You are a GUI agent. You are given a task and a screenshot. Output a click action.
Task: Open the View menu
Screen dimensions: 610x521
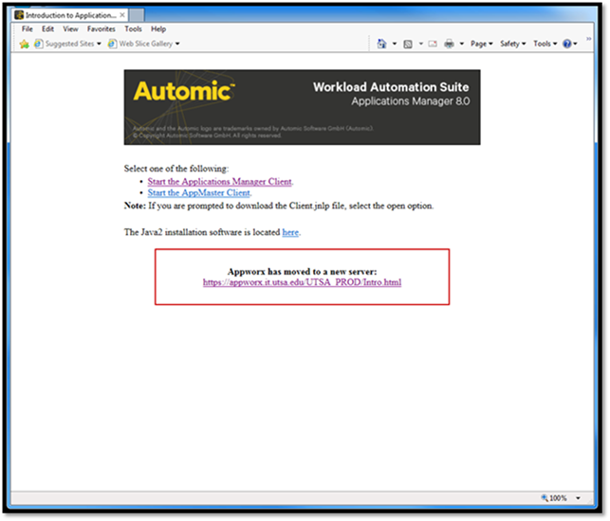point(71,29)
